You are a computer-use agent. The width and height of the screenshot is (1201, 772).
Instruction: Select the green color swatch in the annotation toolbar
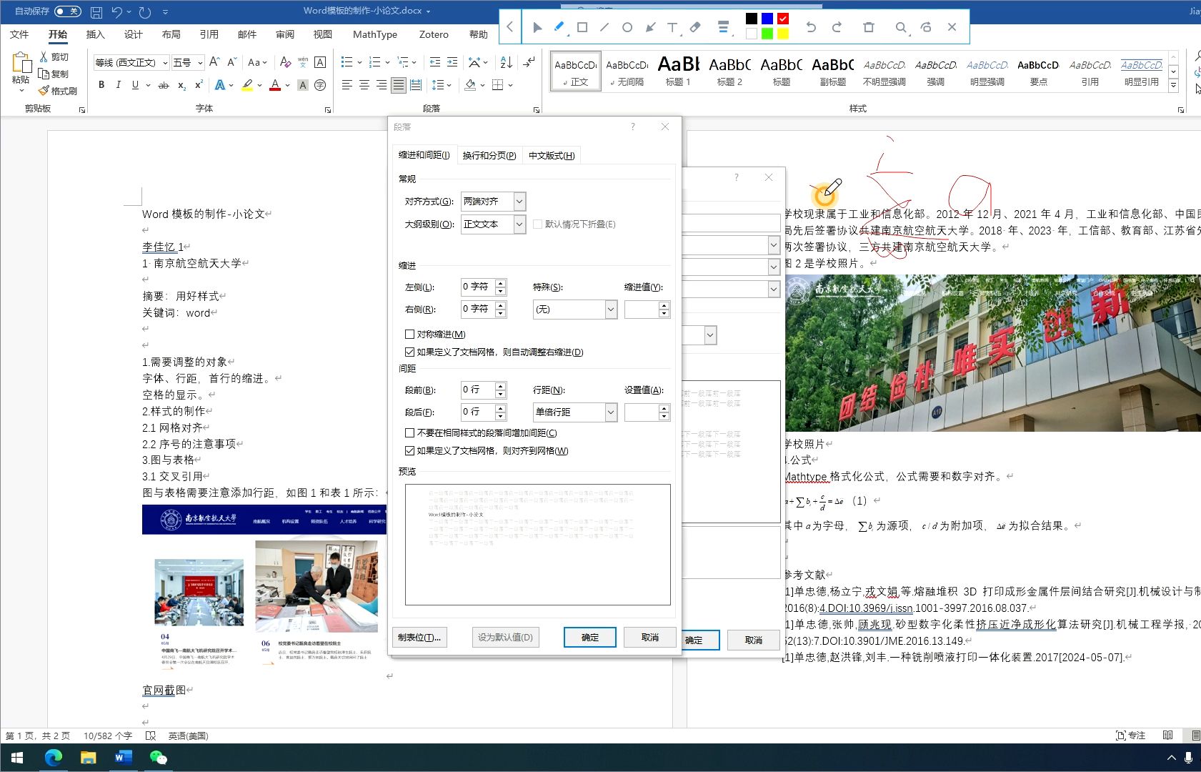click(x=766, y=33)
